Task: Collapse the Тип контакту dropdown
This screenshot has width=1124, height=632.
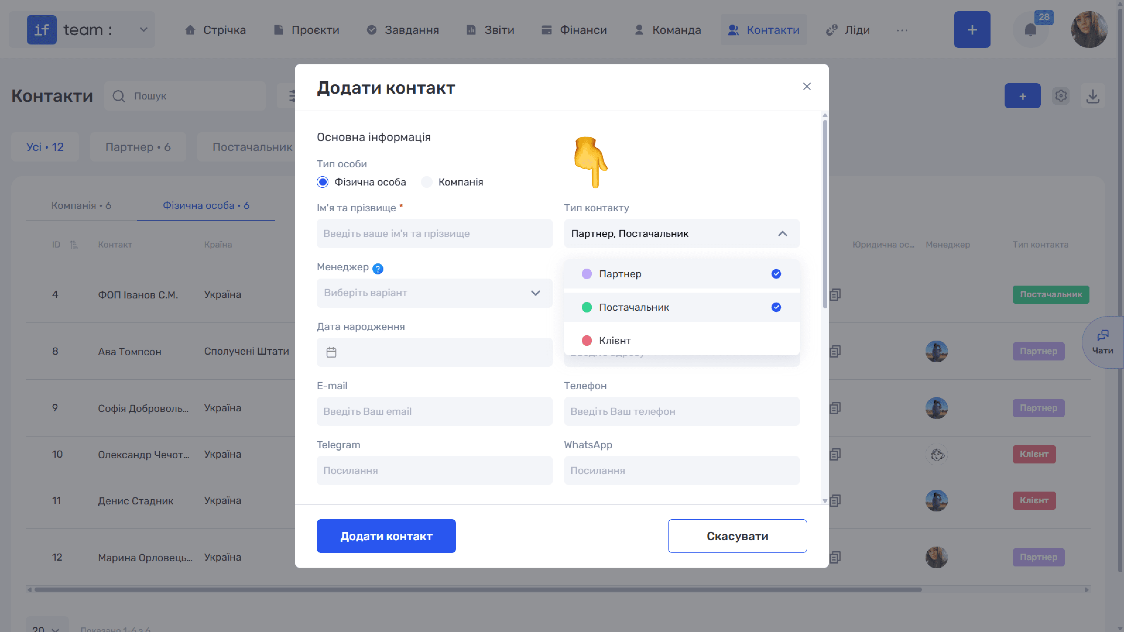Action: tap(782, 234)
